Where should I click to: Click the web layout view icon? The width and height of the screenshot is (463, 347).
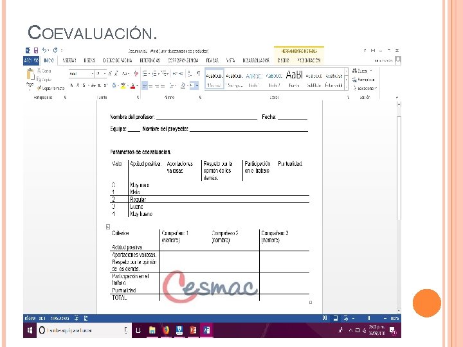(345, 318)
